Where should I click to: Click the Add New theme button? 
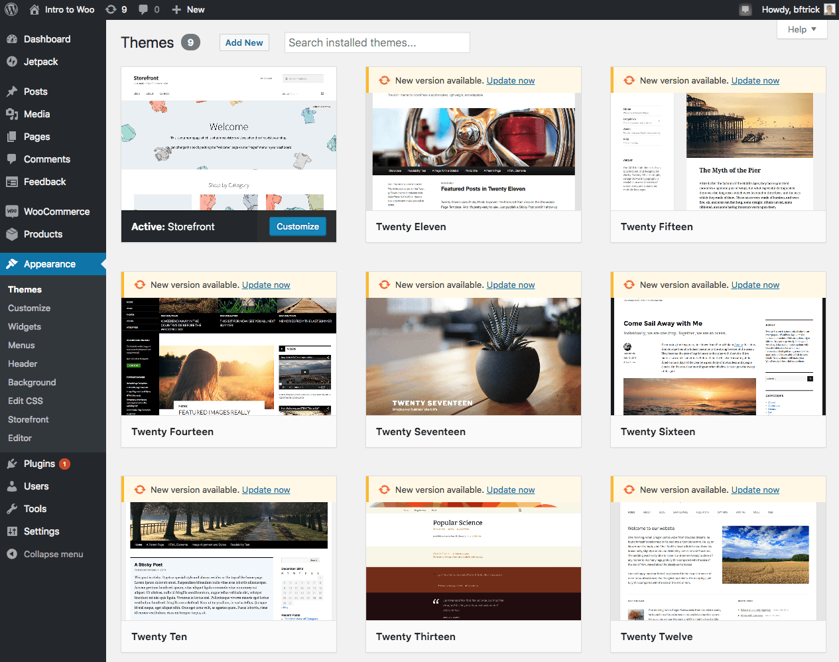tap(244, 42)
